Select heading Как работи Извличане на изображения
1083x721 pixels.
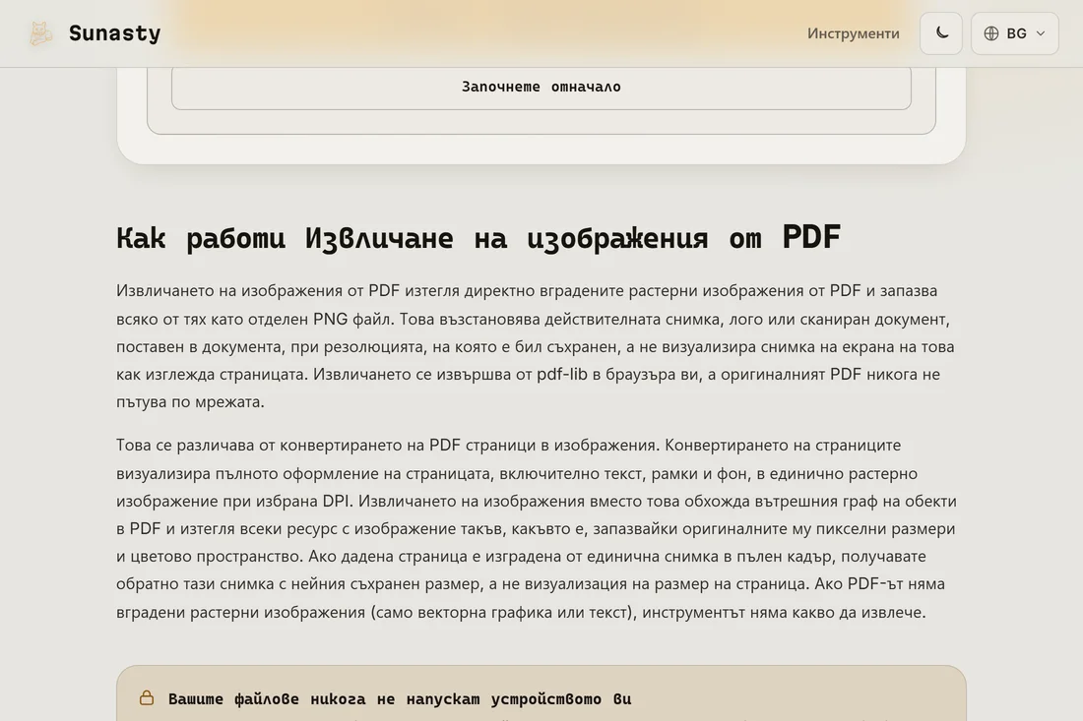pos(478,237)
